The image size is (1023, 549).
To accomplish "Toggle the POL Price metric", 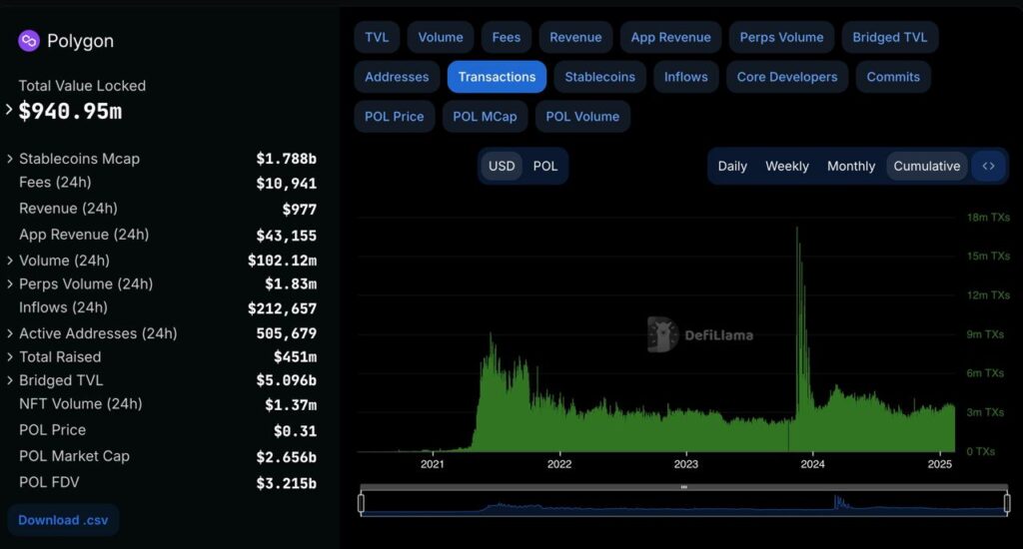I will coord(394,117).
